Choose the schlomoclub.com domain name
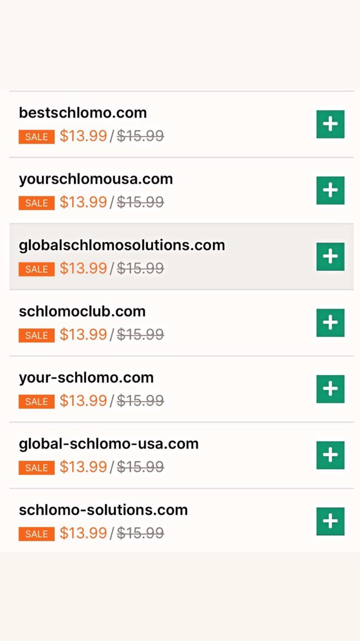 pos(82,312)
